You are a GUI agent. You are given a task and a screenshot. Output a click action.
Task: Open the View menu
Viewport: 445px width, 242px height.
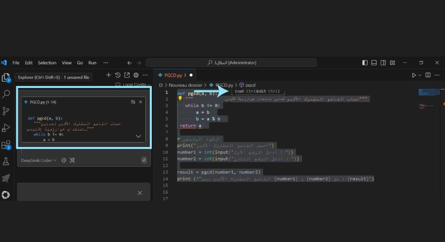pyautogui.click(x=67, y=63)
